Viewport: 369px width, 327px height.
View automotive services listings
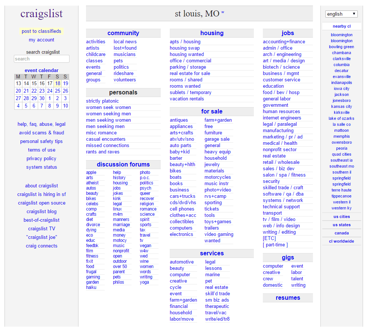[x=182, y=262]
